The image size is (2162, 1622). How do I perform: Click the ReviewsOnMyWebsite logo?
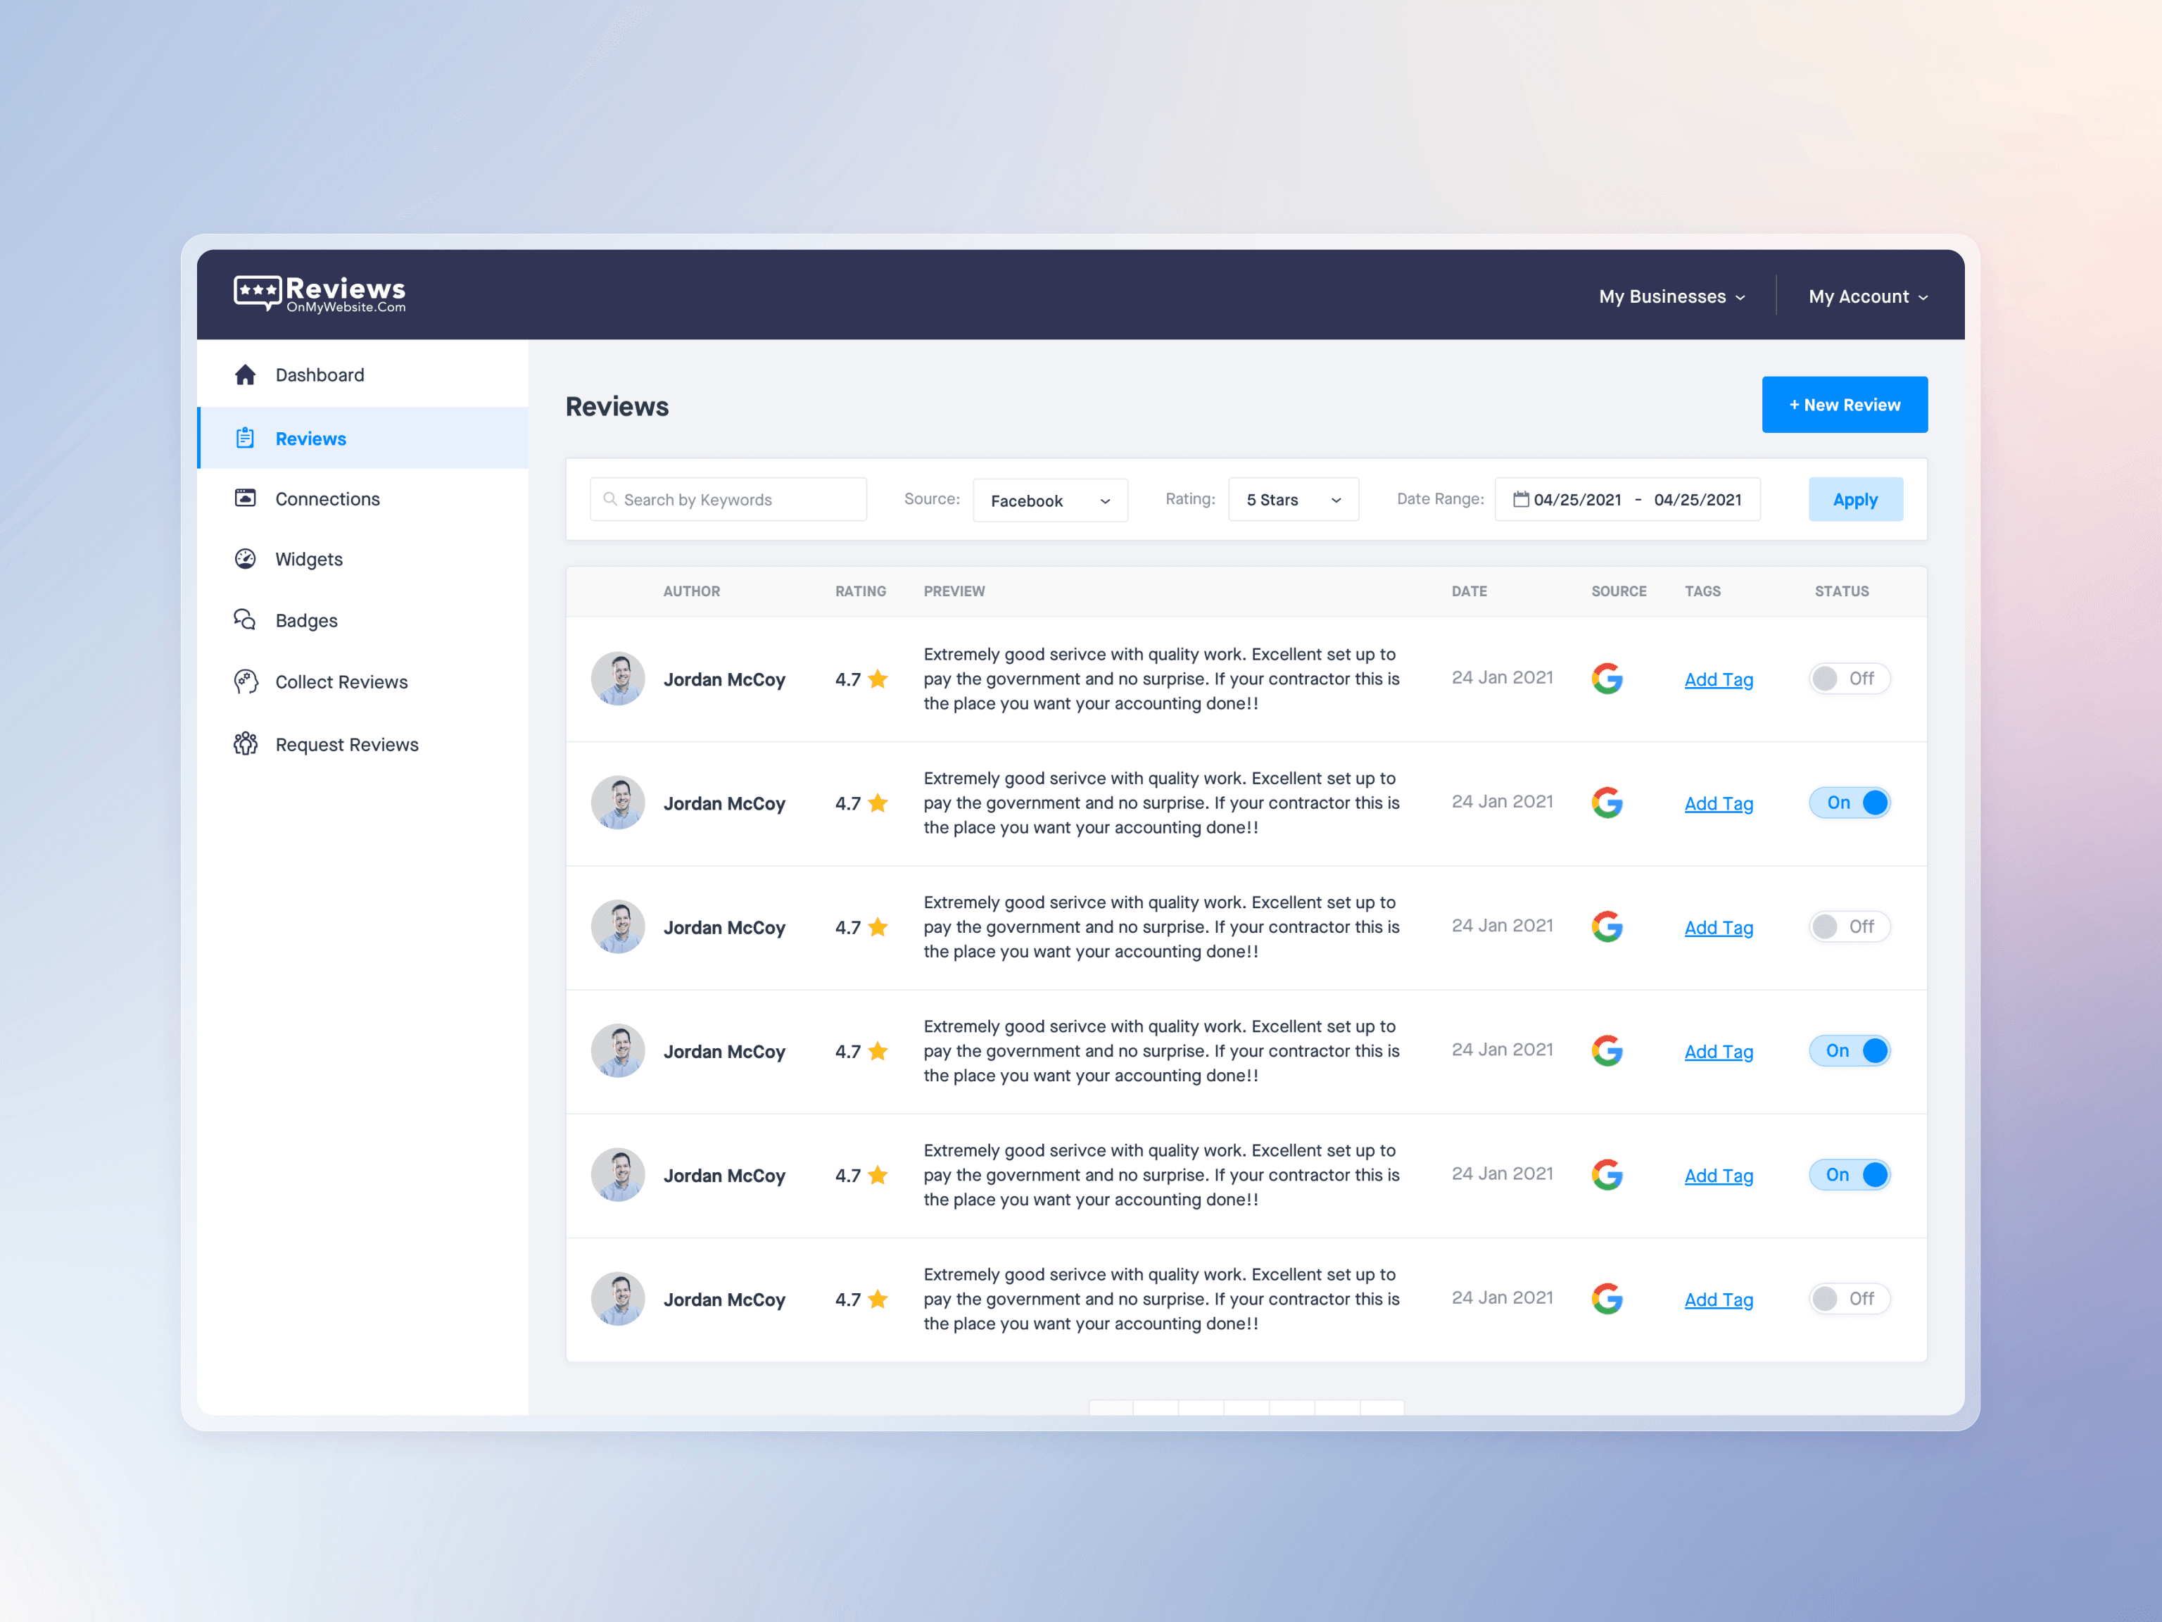point(320,294)
